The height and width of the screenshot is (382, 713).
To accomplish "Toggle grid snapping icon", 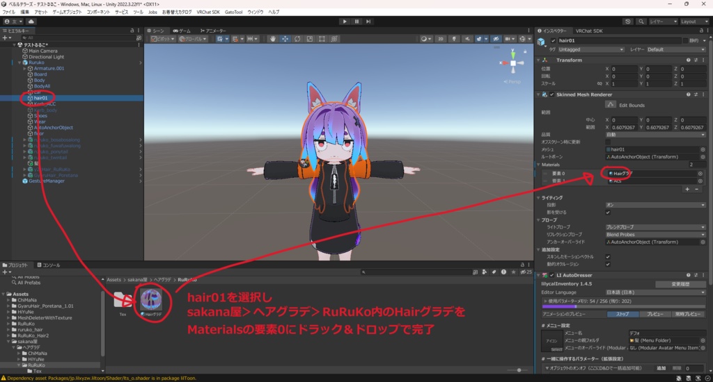I will (237, 39).
